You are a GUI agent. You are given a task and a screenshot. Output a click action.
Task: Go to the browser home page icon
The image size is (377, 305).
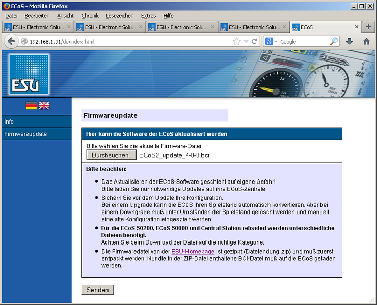tap(366, 42)
